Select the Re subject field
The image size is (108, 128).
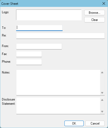click(x=60, y=36)
